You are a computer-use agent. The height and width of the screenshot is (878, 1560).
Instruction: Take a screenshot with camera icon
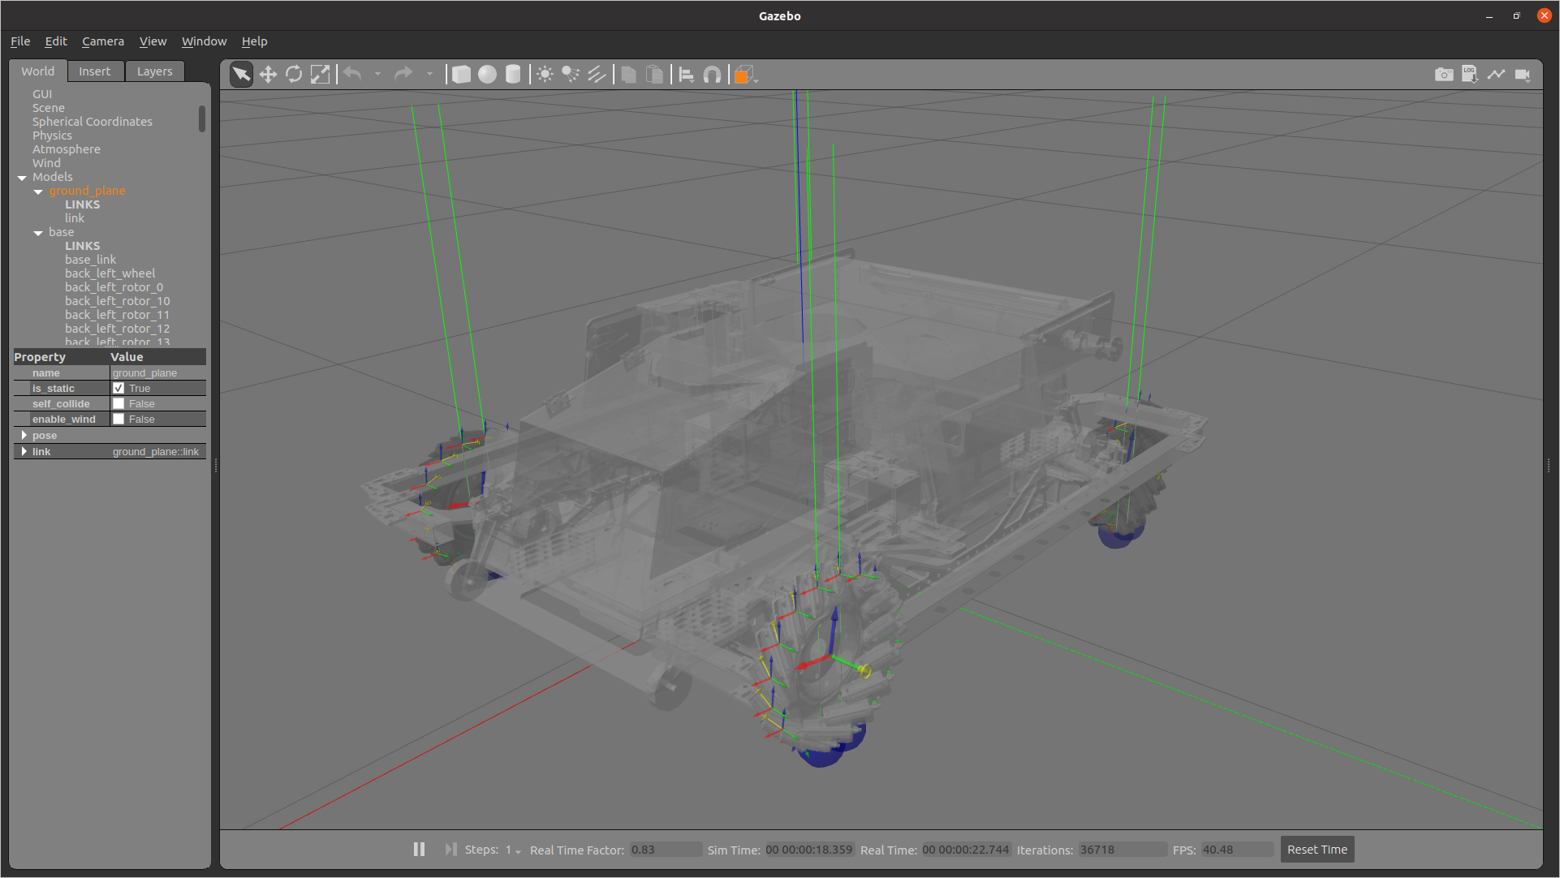coord(1443,75)
